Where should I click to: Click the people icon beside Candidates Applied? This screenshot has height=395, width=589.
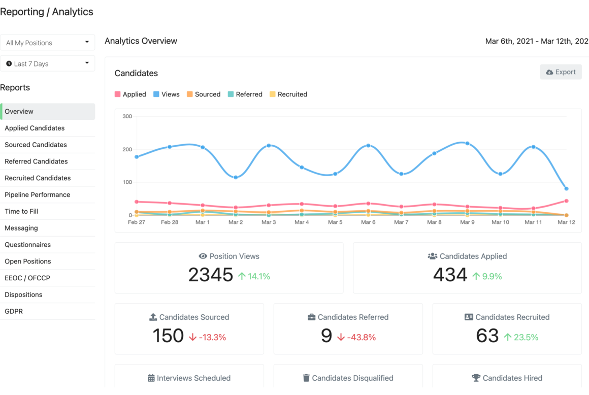[433, 256]
